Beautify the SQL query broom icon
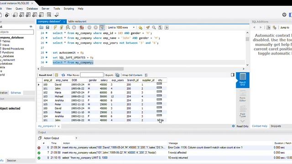Screen dimensions: 292x164 [x=148, y=27]
